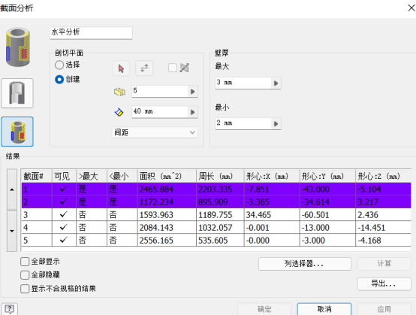416x315 pixels.
Task: Click the 计算 button
Action: pyautogui.click(x=384, y=264)
